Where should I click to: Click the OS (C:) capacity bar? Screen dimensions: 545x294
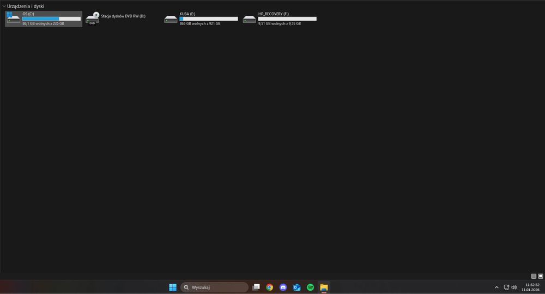pyautogui.click(x=51, y=19)
